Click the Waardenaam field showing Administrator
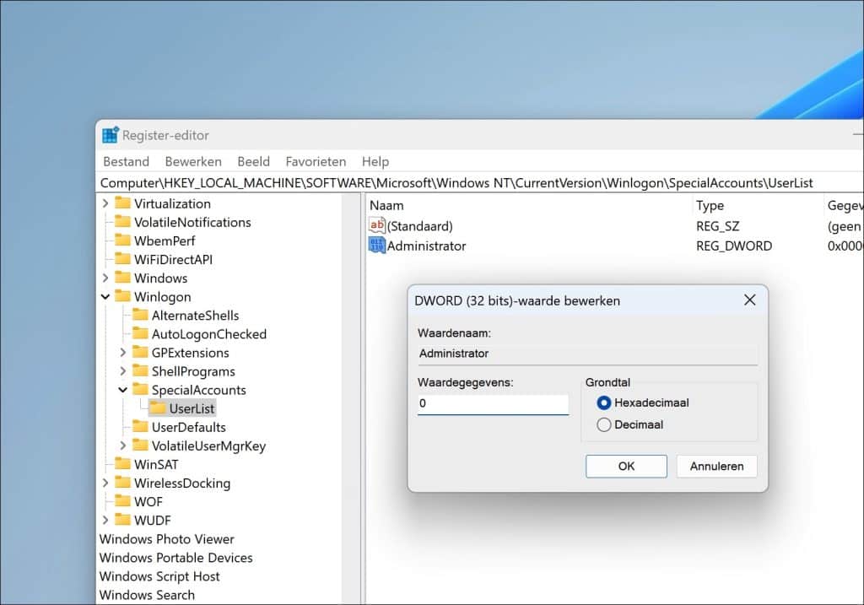Image resolution: width=864 pixels, height=605 pixels. [x=587, y=354]
